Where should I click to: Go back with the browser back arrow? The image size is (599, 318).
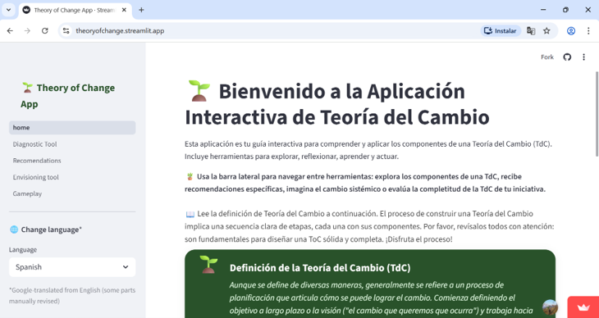[10, 31]
